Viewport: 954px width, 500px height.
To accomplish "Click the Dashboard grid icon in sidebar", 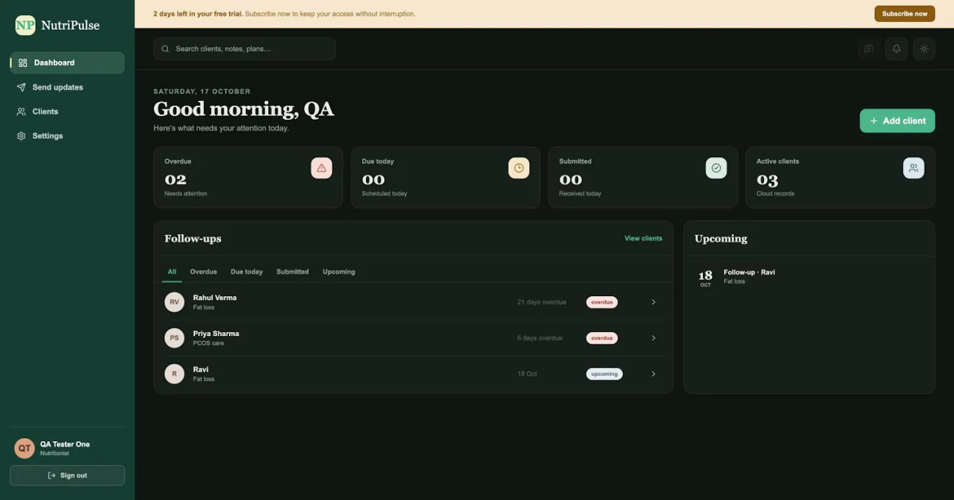I will click(23, 63).
